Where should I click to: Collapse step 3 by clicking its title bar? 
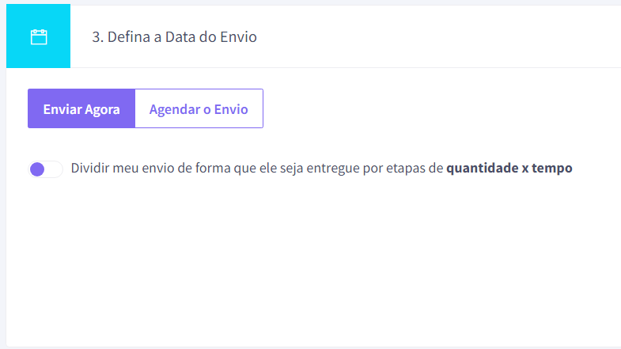click(x=314, y=36)
